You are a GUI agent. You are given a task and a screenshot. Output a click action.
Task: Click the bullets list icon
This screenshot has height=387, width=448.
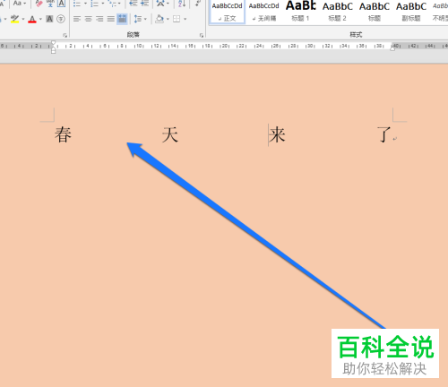pos(77,4)
